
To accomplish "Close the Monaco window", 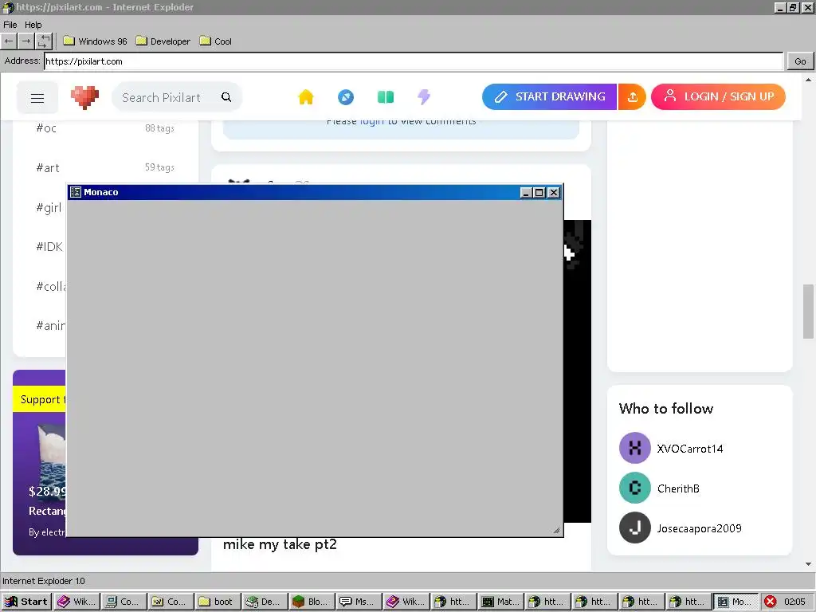I will 554,193.
